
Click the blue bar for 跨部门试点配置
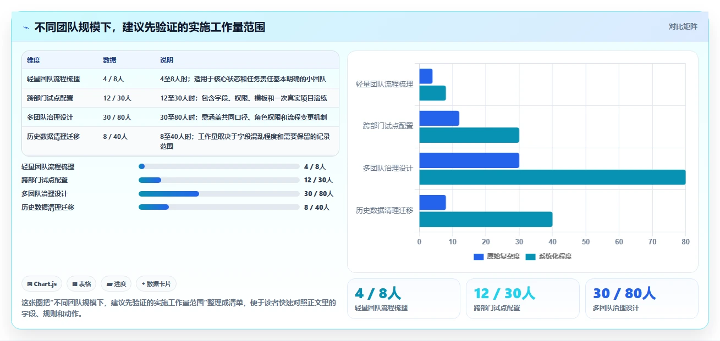point(439,119)
